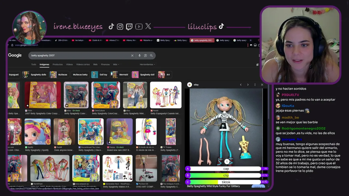The image size is (349, 196).
Task: Show next image in preview panel
Action: [248, 85]
